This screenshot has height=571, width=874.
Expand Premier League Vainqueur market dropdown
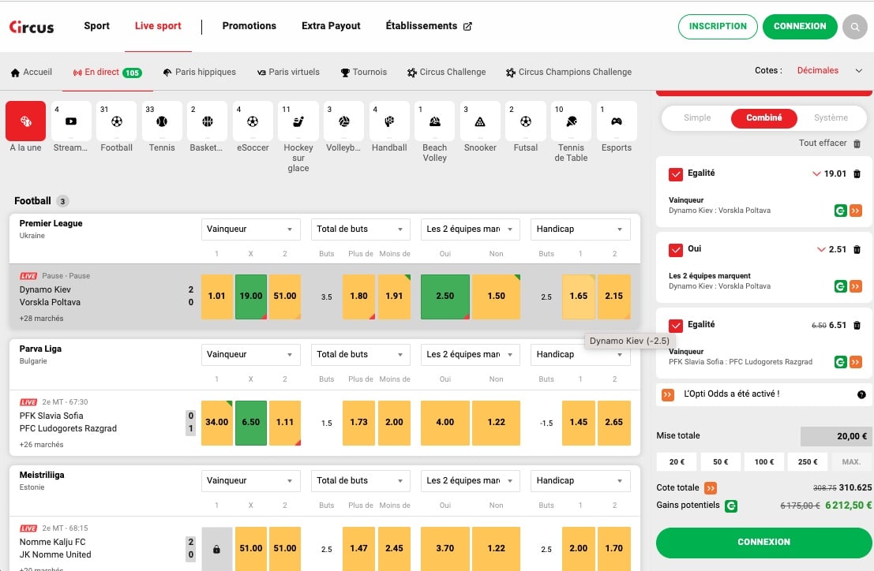click(250, 230)
